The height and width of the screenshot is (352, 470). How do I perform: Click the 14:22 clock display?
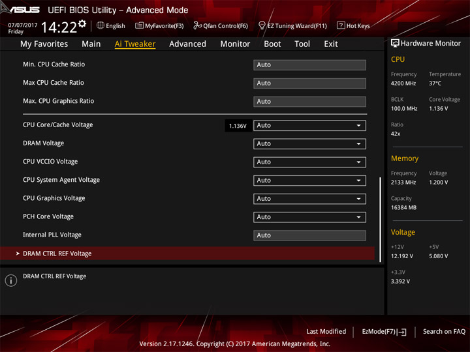click(x=59, y=27)
